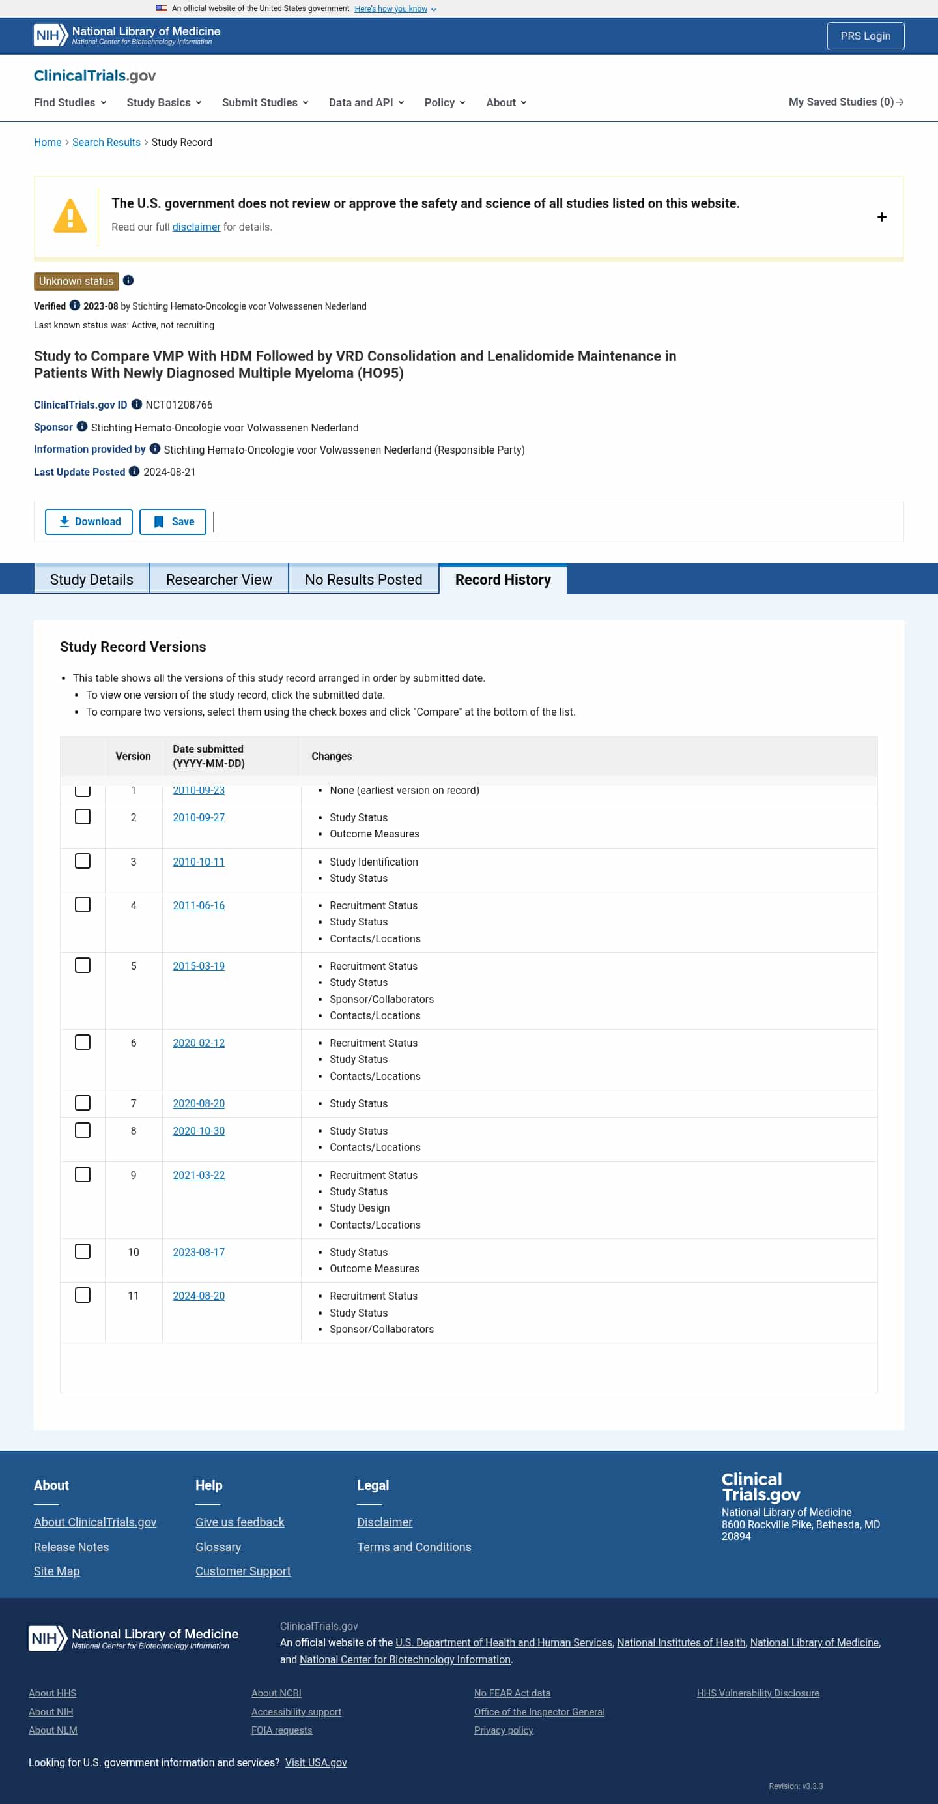
Task: Open the Study Basics dropdown menu
Action: pos(163,102)
